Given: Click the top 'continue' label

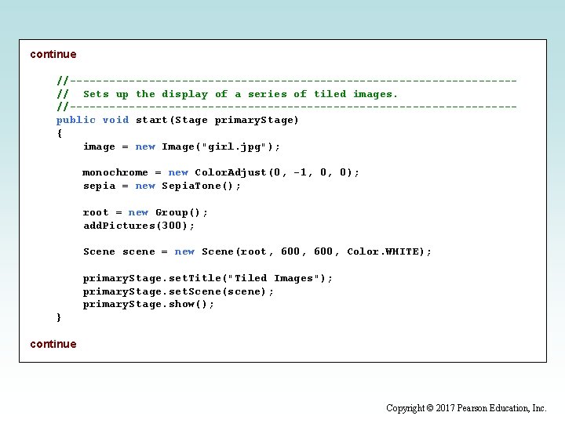Looking at the screenshot, I should [53, 54].
